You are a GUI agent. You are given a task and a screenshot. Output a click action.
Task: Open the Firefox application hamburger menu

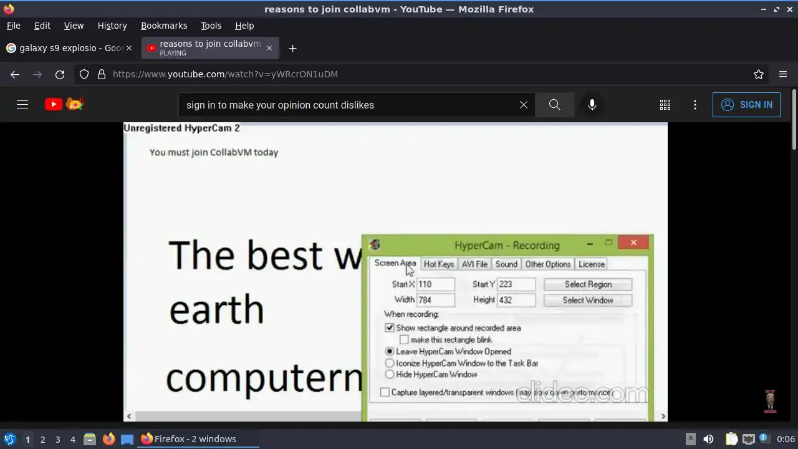pos(783,74)
